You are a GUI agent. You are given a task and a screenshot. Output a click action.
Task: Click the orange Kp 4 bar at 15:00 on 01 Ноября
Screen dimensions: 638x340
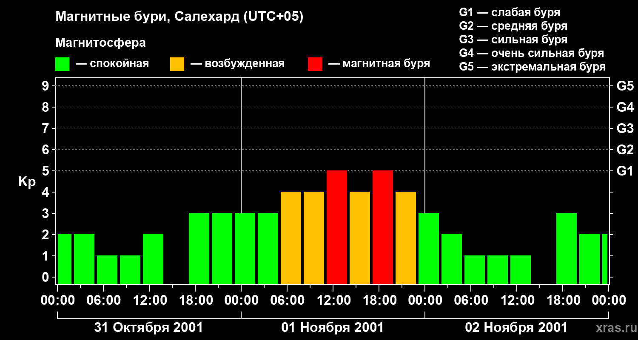(x=360, y=238)
